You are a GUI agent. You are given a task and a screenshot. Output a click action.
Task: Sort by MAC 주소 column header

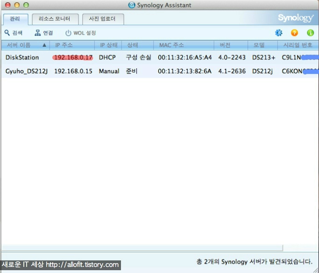tap(184, 45)
